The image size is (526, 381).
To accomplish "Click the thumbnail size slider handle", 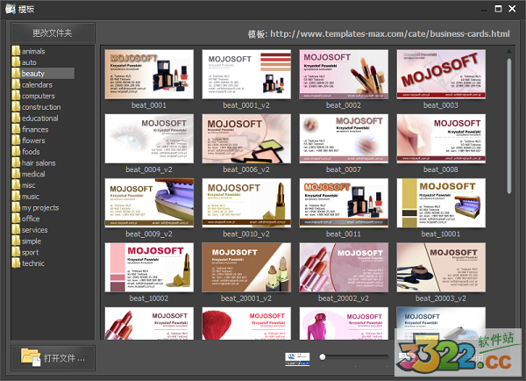I will [x=323, y=356].
